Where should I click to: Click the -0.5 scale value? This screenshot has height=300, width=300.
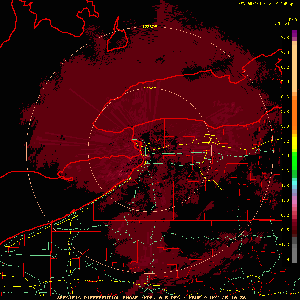[x=284, y=230]
